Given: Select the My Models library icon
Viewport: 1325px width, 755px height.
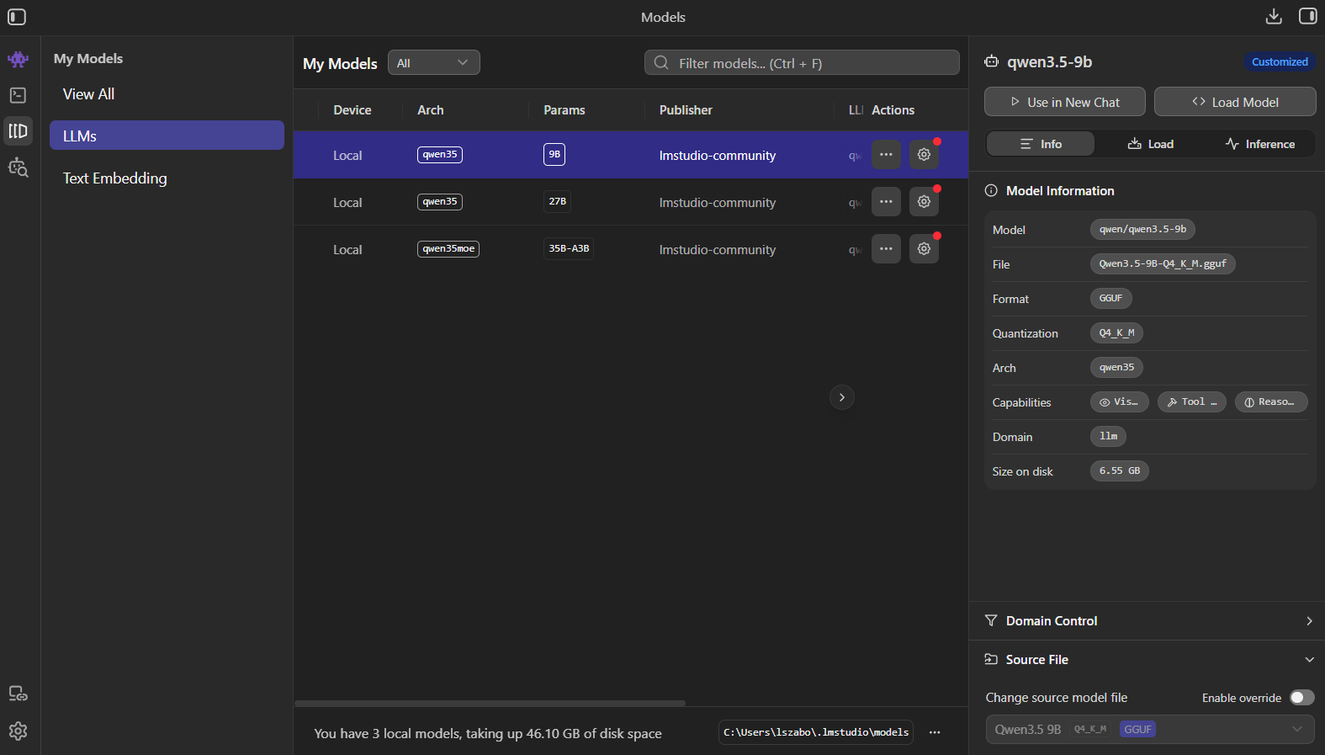Looking at the screenshot, I should tap(18, 130).
